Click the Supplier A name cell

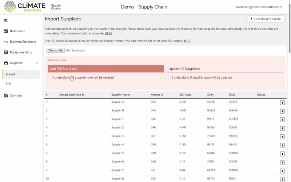117,102
